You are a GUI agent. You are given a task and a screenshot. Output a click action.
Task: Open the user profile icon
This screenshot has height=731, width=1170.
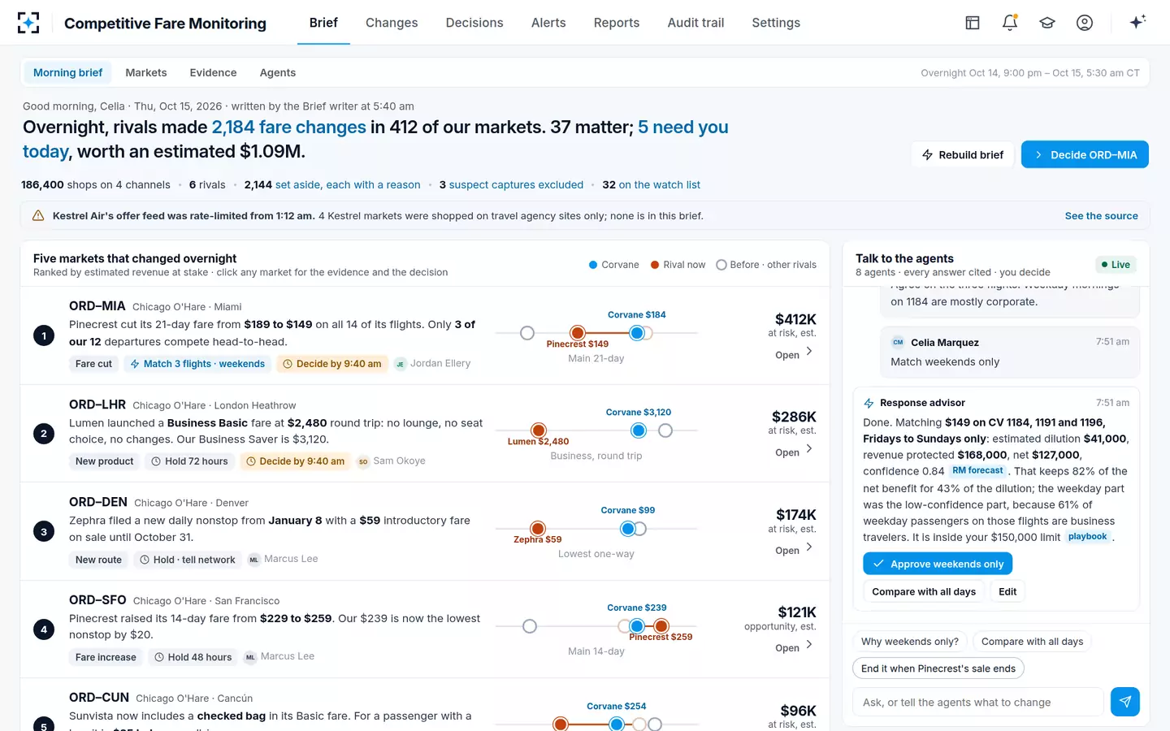click(x=1085, y=23)
